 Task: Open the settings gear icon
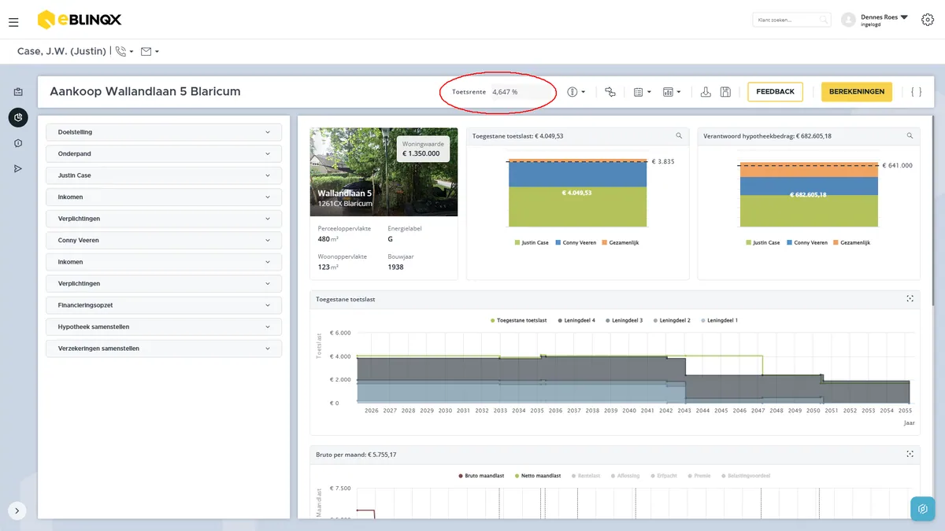pyautogui.click(x=928, y=20)
